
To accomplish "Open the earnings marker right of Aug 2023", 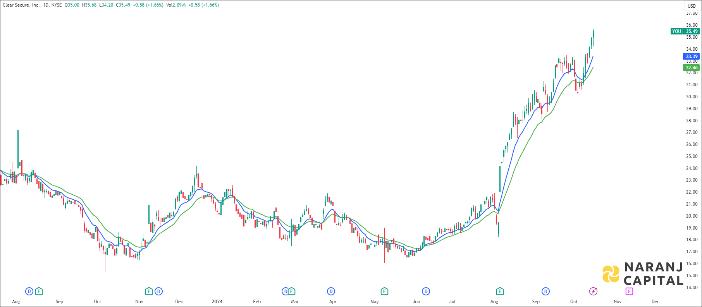I will 39,291.
